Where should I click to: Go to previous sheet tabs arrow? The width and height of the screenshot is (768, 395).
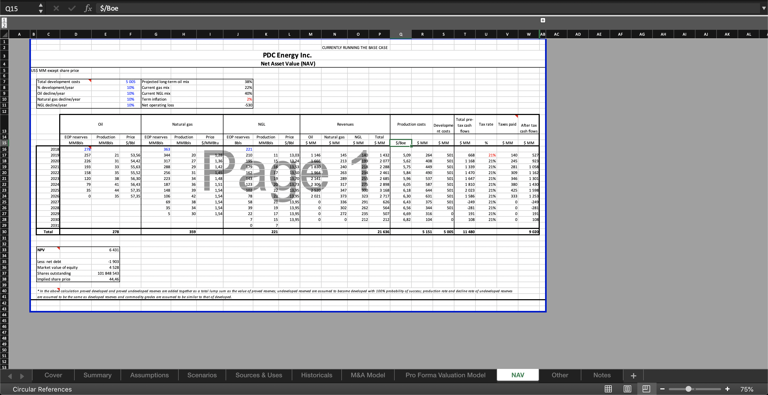pyautogui.click(x=10, y=376)
